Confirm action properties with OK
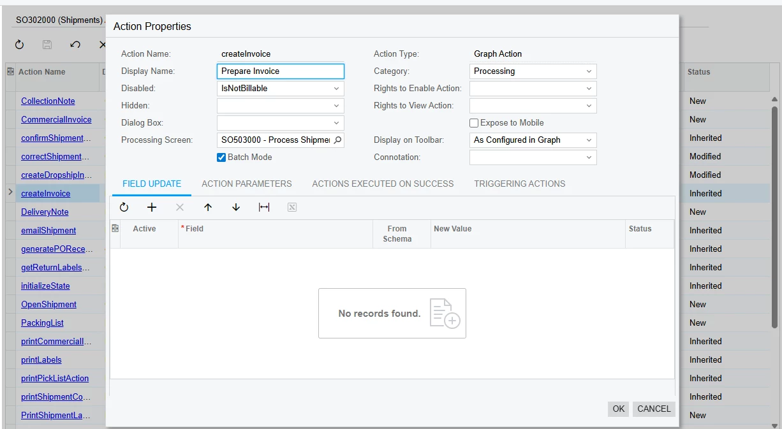 click(617, 409)
